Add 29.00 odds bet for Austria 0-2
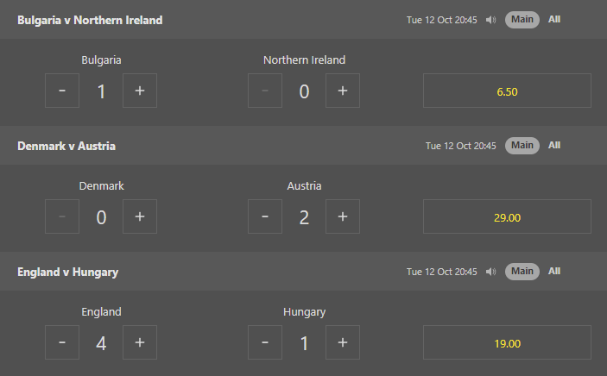This screenshot has height=376, width=607. 507,216
